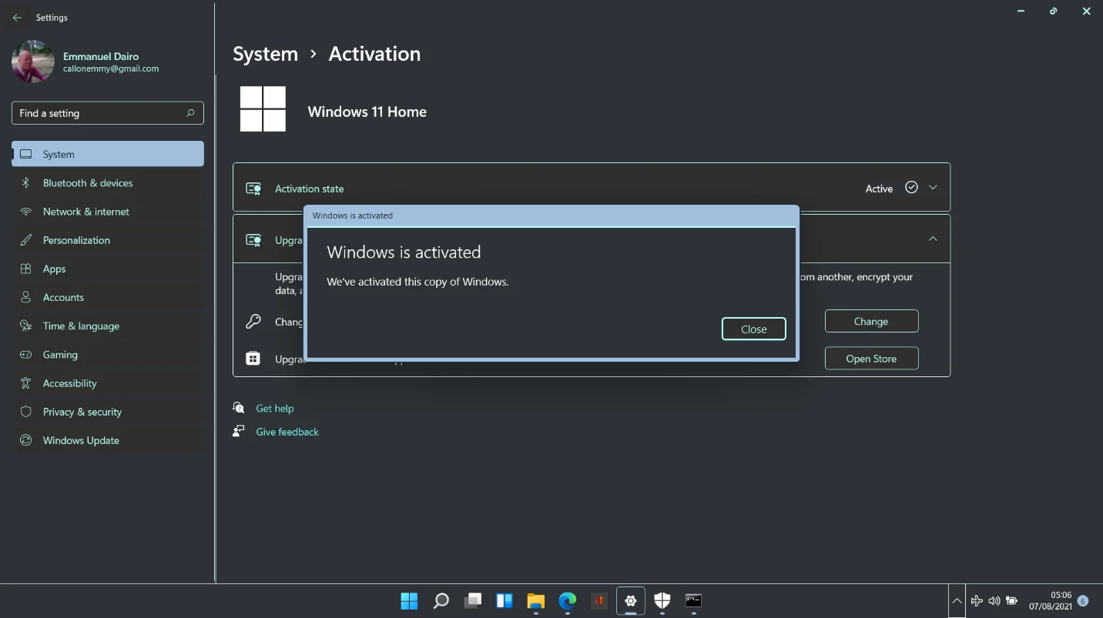Open Time & language settings
Screen dimensions: 1103x618
(108, 326)
